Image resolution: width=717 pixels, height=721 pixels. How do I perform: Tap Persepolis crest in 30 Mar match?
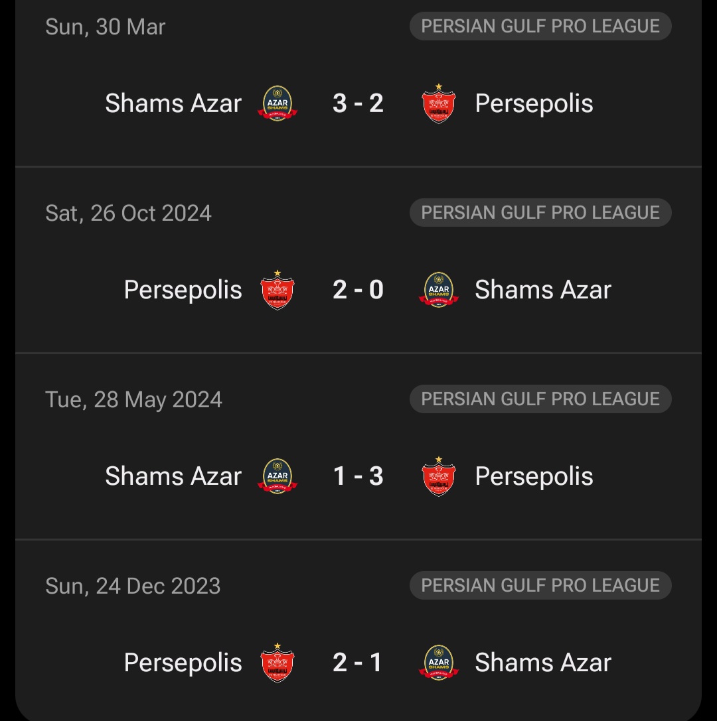pyautogui.click(x=439, y=103)
